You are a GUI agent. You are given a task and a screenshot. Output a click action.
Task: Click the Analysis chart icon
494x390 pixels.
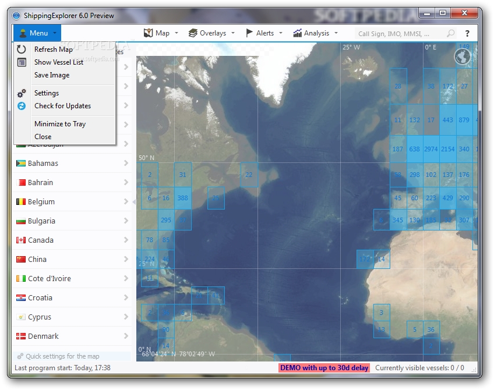298,33
